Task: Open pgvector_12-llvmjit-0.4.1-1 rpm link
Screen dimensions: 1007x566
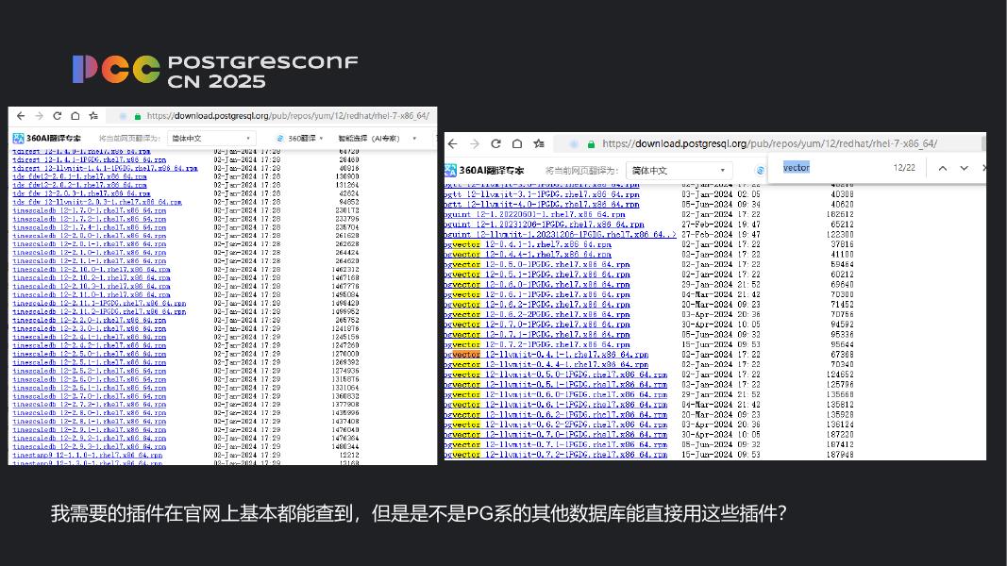Action: click(x=546, y=355)
